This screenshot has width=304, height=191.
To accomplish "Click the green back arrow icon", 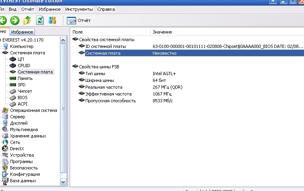I will [3, 20].
